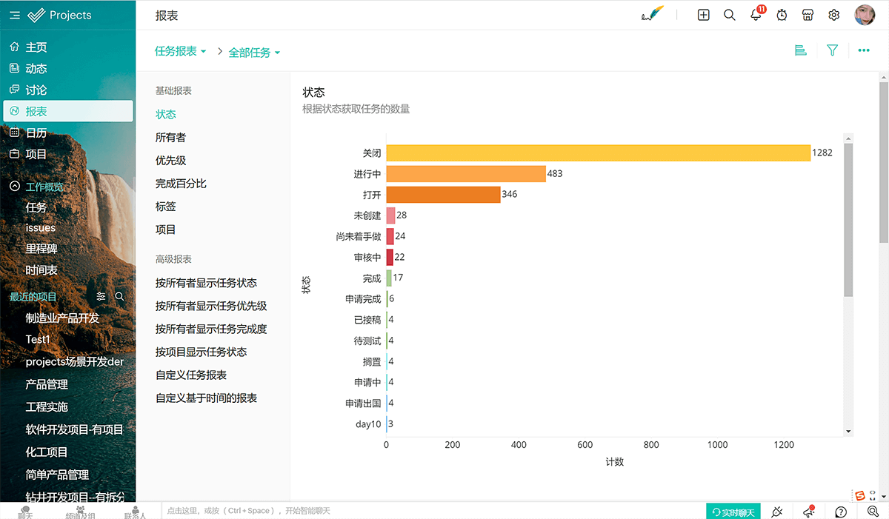The height and width of the screenshot is (519, 889).
Task: Click the quick add plus icon
Action: point(704,15)
